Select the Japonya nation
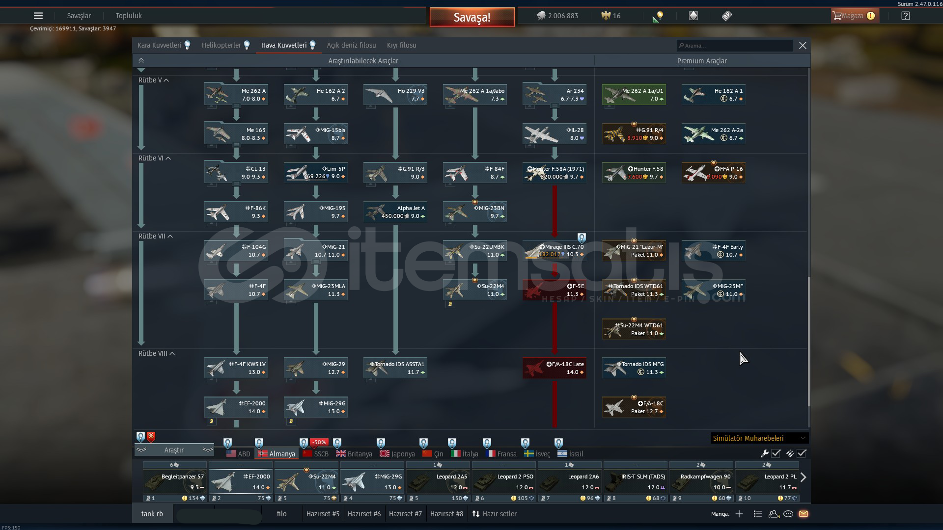943x530 pixels. click(x=397, y=454)
